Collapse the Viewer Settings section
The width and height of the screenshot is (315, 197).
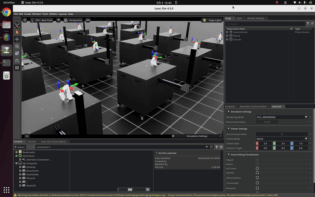tap(229, 128)
